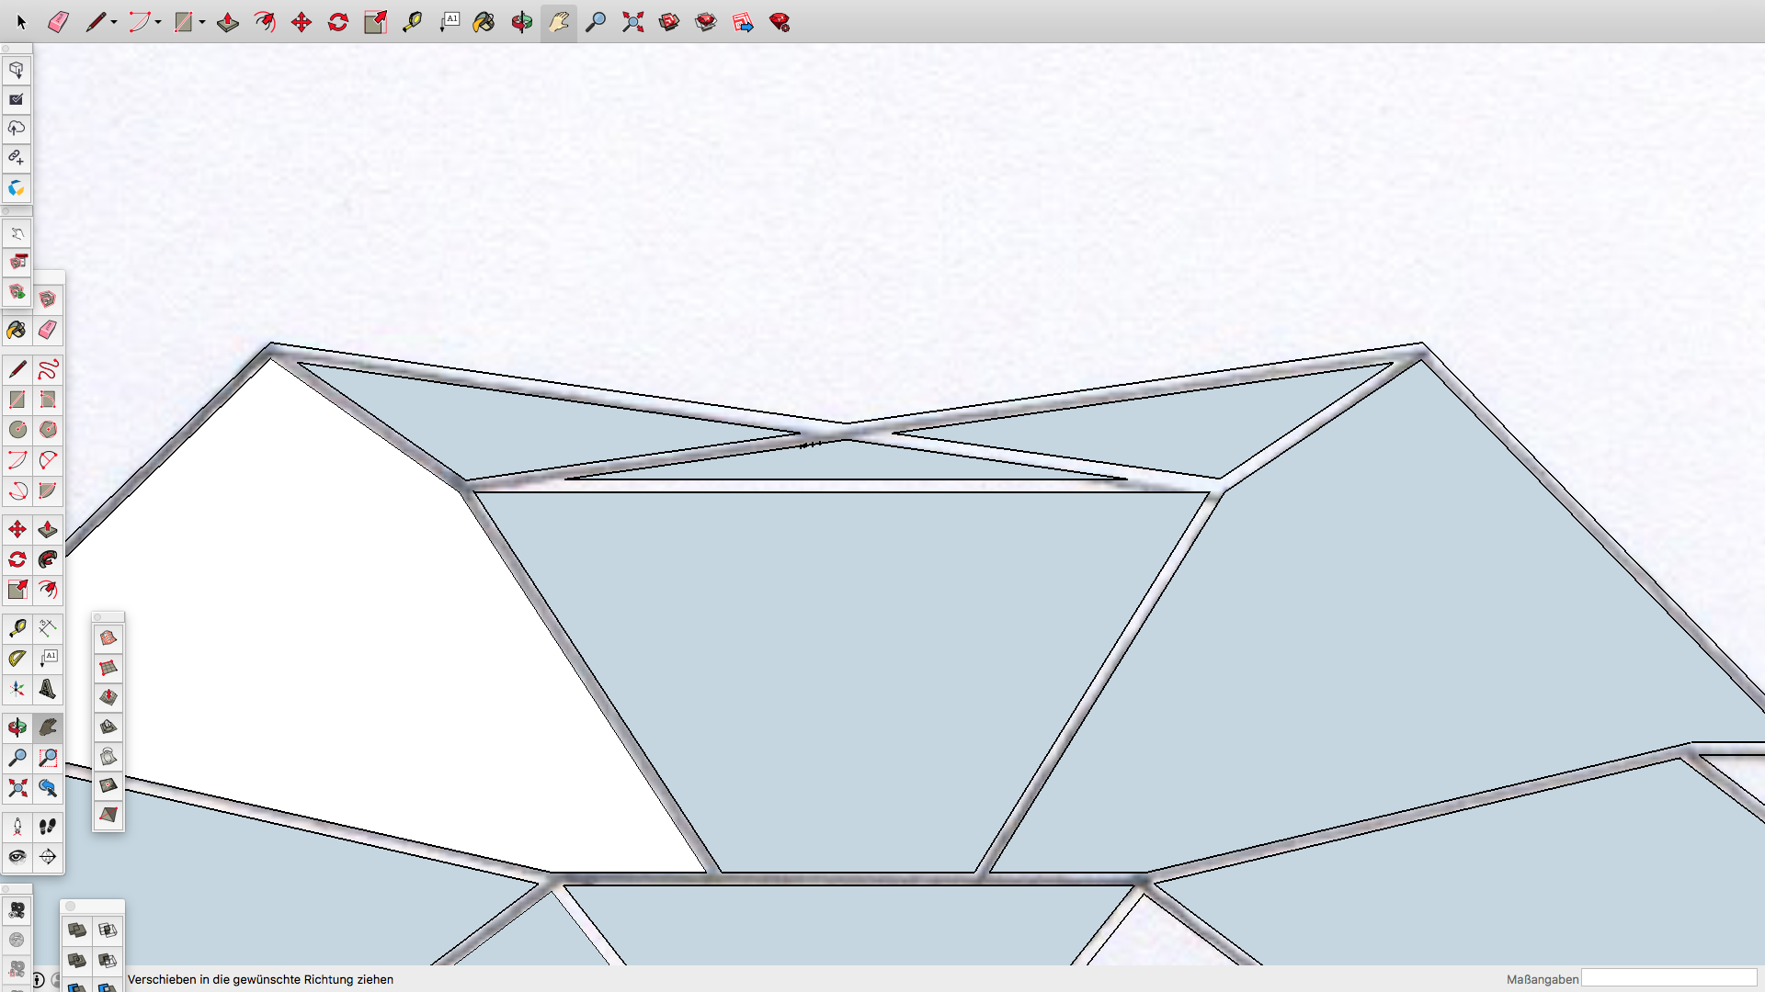The height and width of the screenshot is (992, 1765).
Task: Toggle the Look Around eye tool
Action: point(17,857)
